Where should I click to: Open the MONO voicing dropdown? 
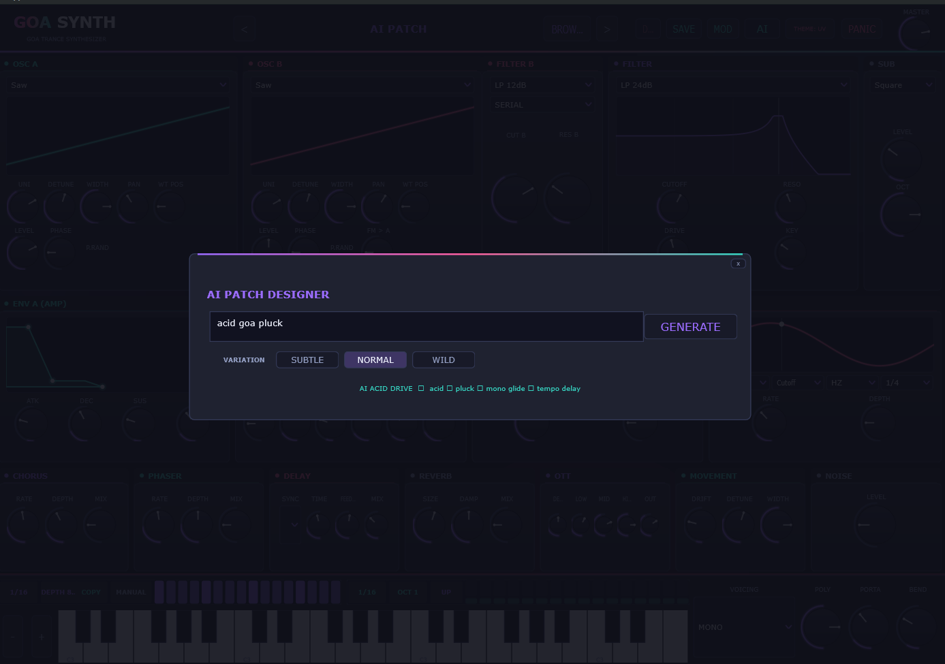pyautogui.click(x=745, y=627)
